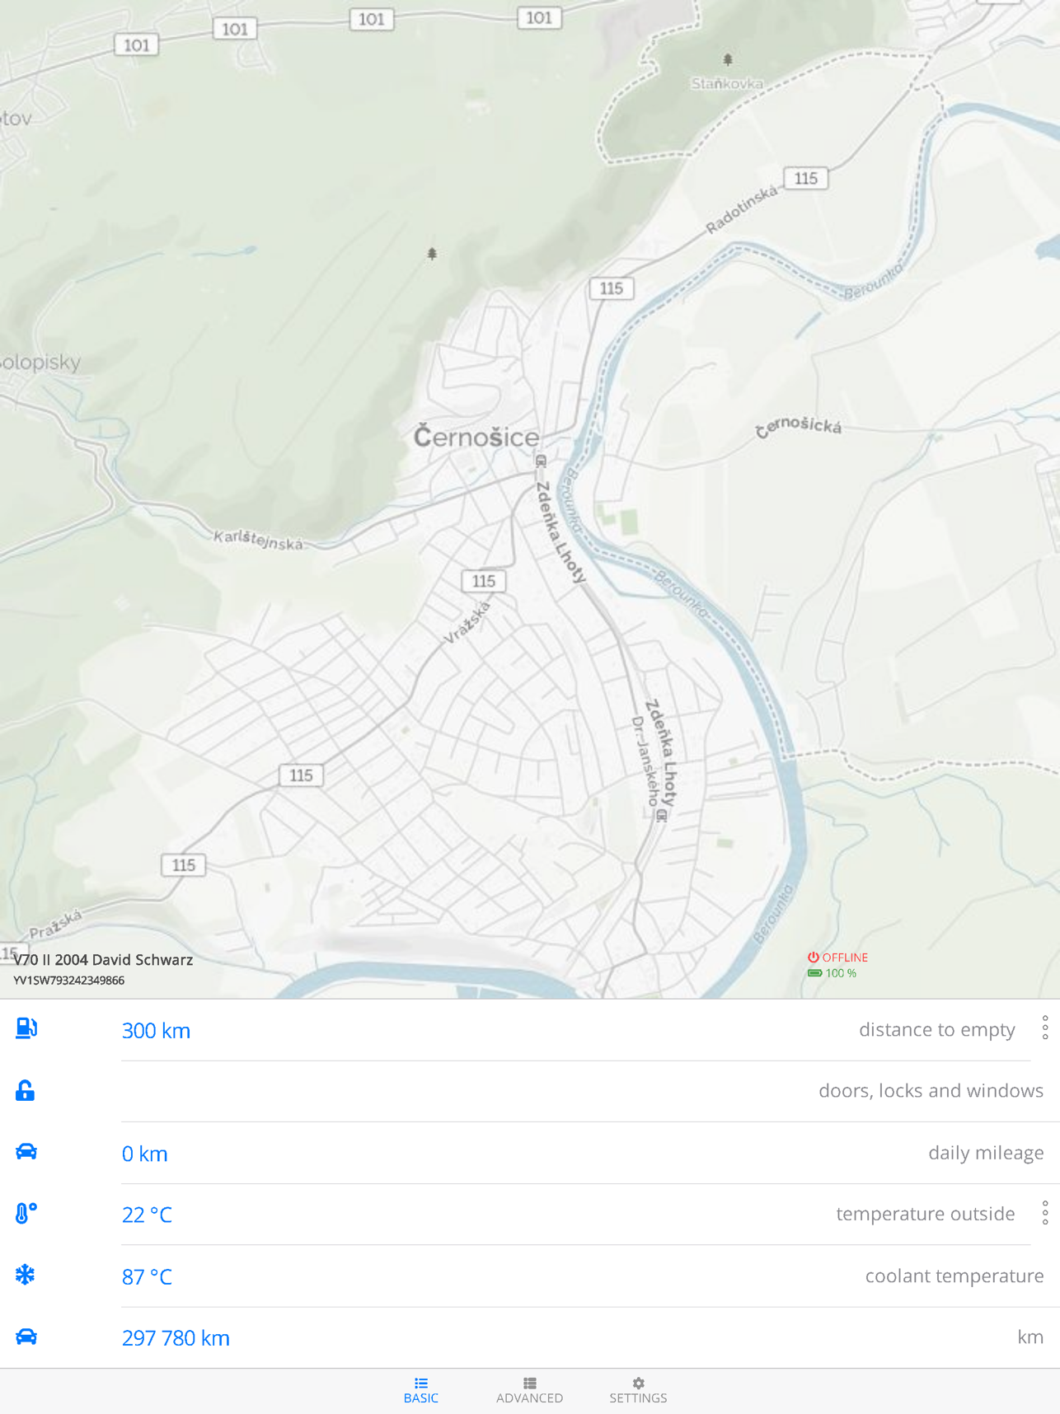
Task: Switch to the ADVANCED tab
Action: click(529, 1390)
